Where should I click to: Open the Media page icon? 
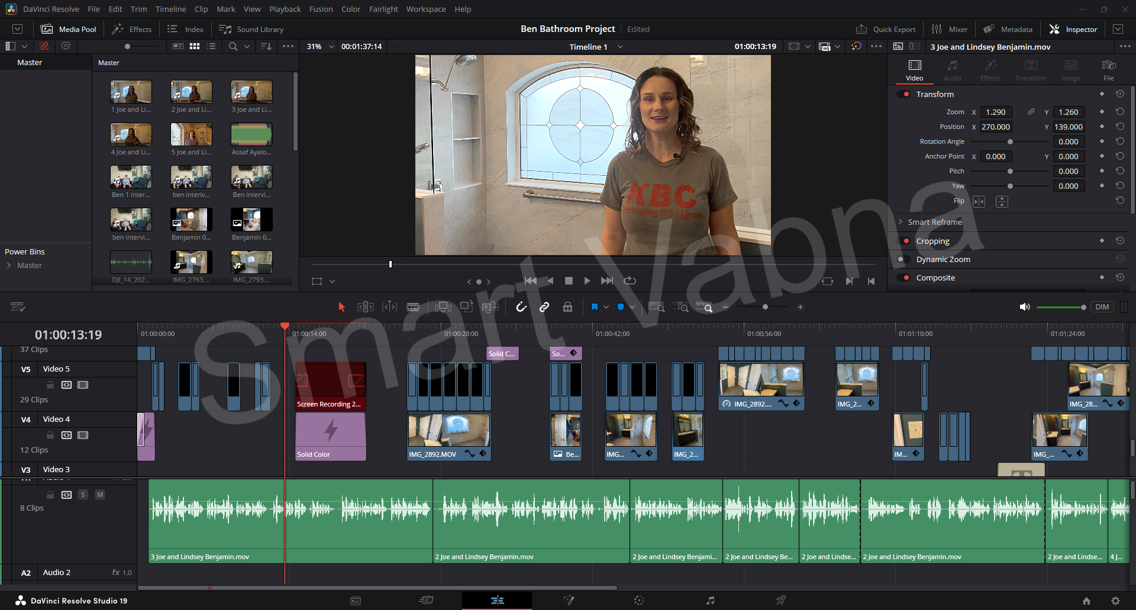click(356, 601)
